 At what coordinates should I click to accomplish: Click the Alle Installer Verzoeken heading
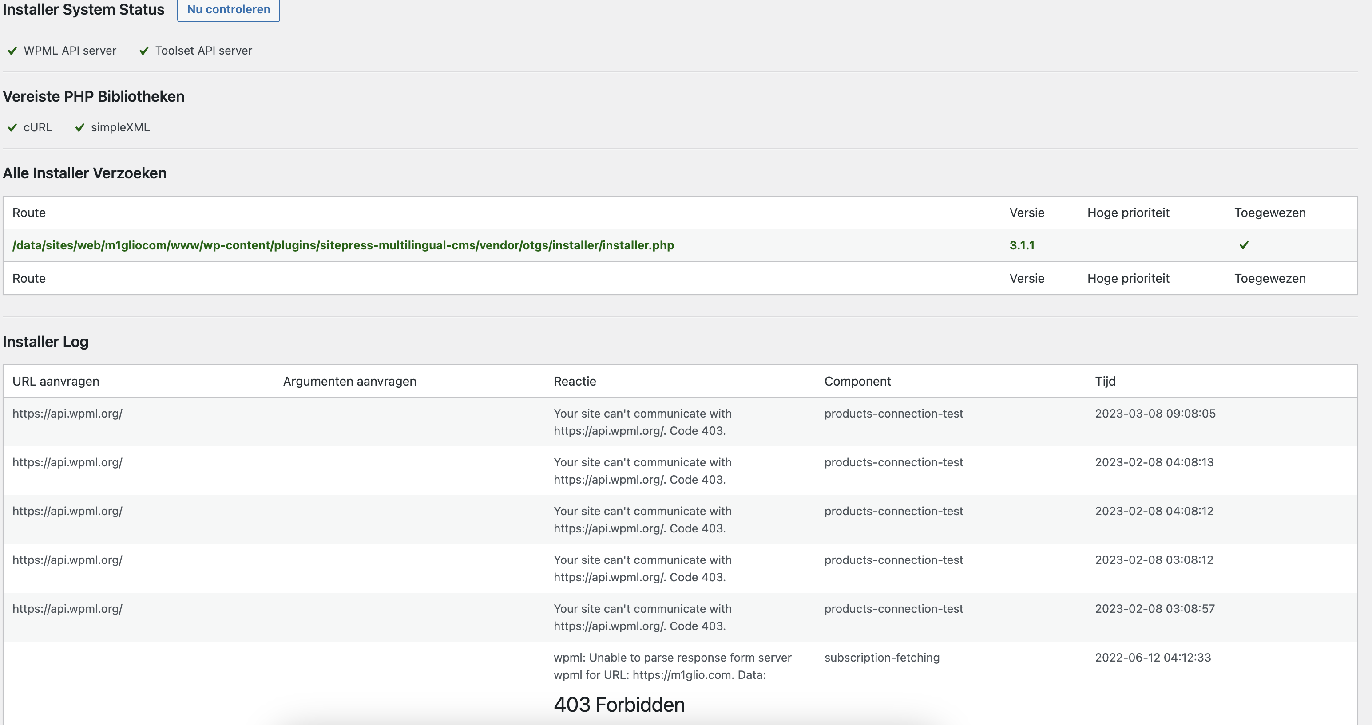[x=85, y=173]
